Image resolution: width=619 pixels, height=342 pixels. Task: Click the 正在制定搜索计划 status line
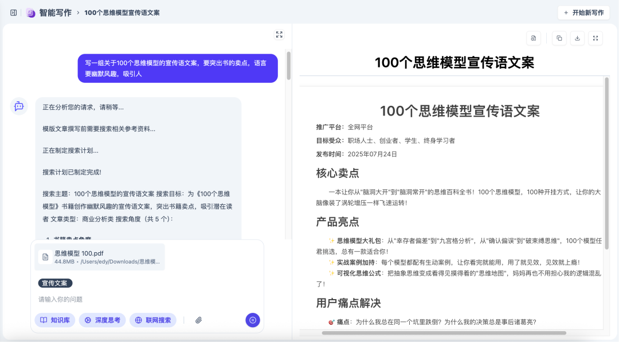point(70,150)
